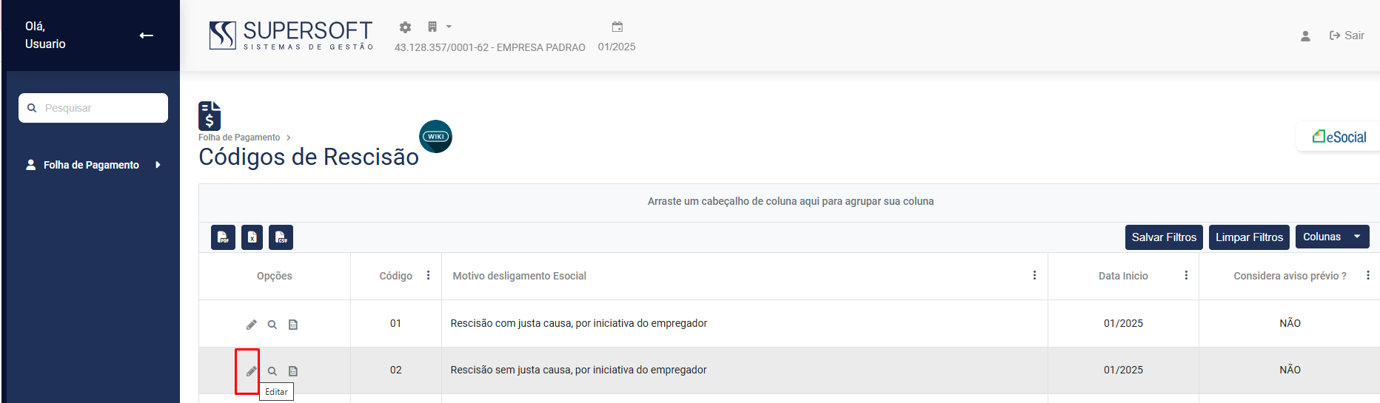Image resolution: width=1380 pixels, height=403 pixels.
Task: Open the Código column options menu
Action: (x=428, y=275)
